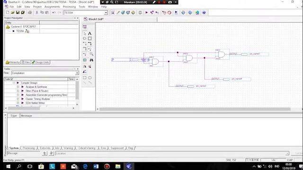The height and width of the screenshot is (170, 303).
Task: Select the Zoom magnifier tool
Action: 91,54
